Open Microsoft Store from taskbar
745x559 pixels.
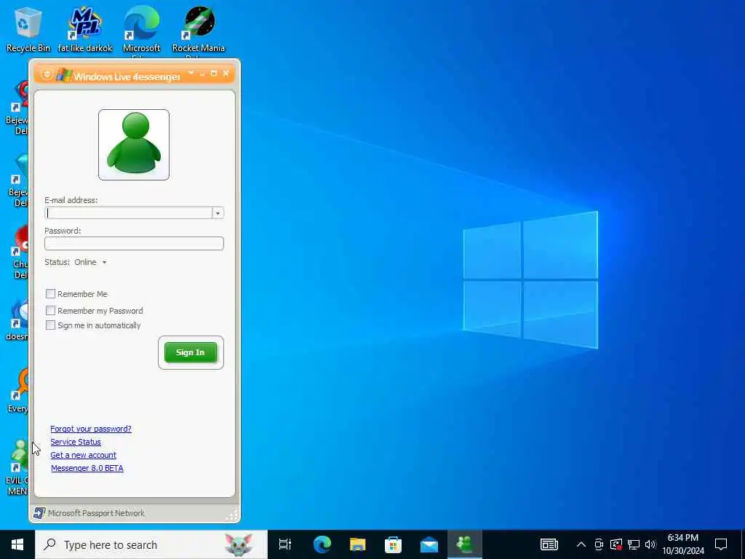click(x=393, y=544)
